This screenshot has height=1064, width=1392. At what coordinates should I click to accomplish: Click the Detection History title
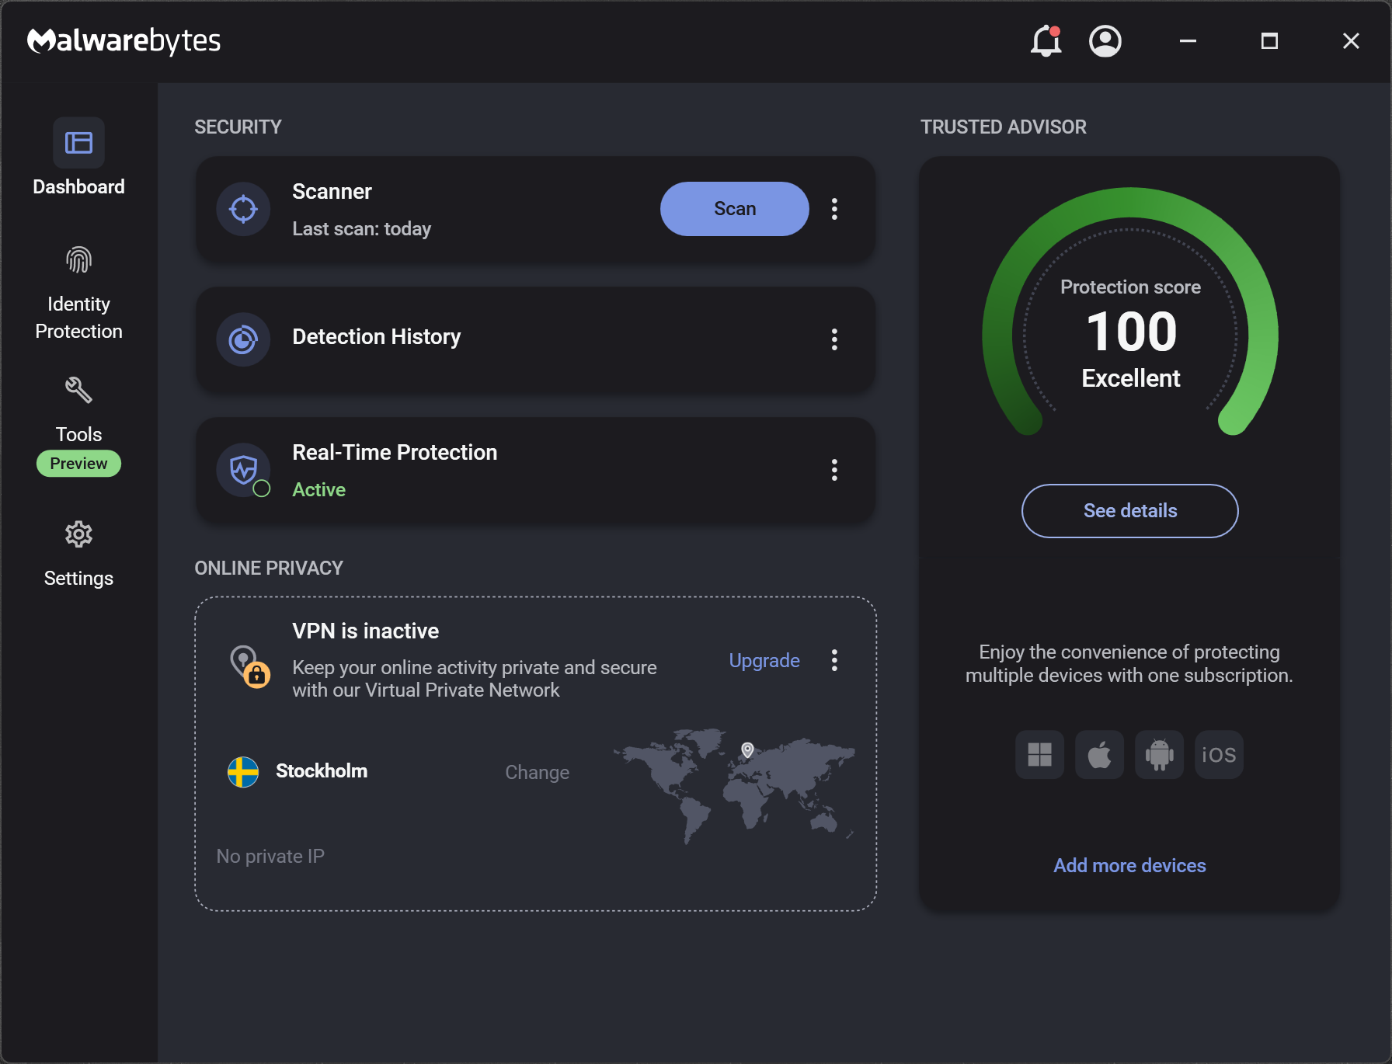point(377,337)
